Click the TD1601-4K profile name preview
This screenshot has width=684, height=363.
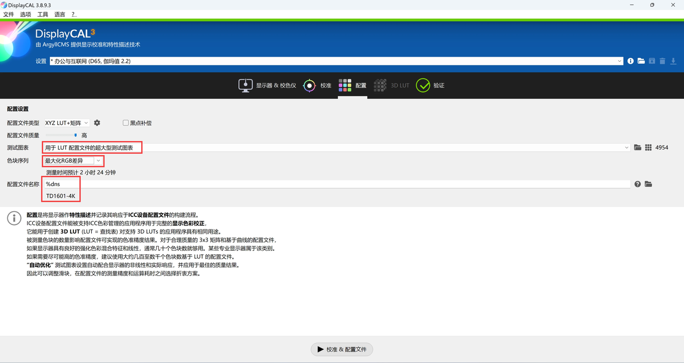(x=61, y=196)
